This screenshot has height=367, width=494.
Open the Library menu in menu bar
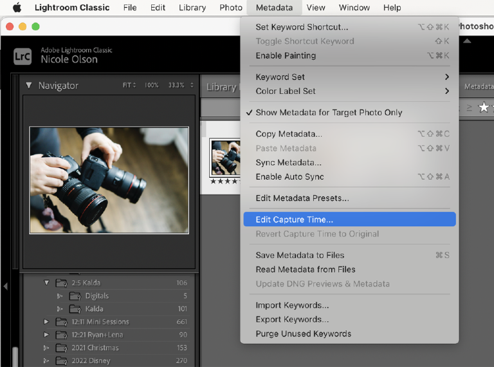[x=192, y=8]
